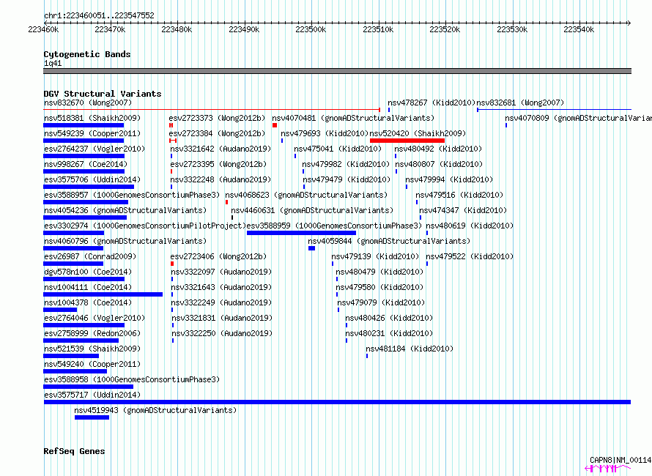The image size is (652, 476).
Task: Click dgv578n100 (Coe2014) label
Action: (x=88, y=272)
